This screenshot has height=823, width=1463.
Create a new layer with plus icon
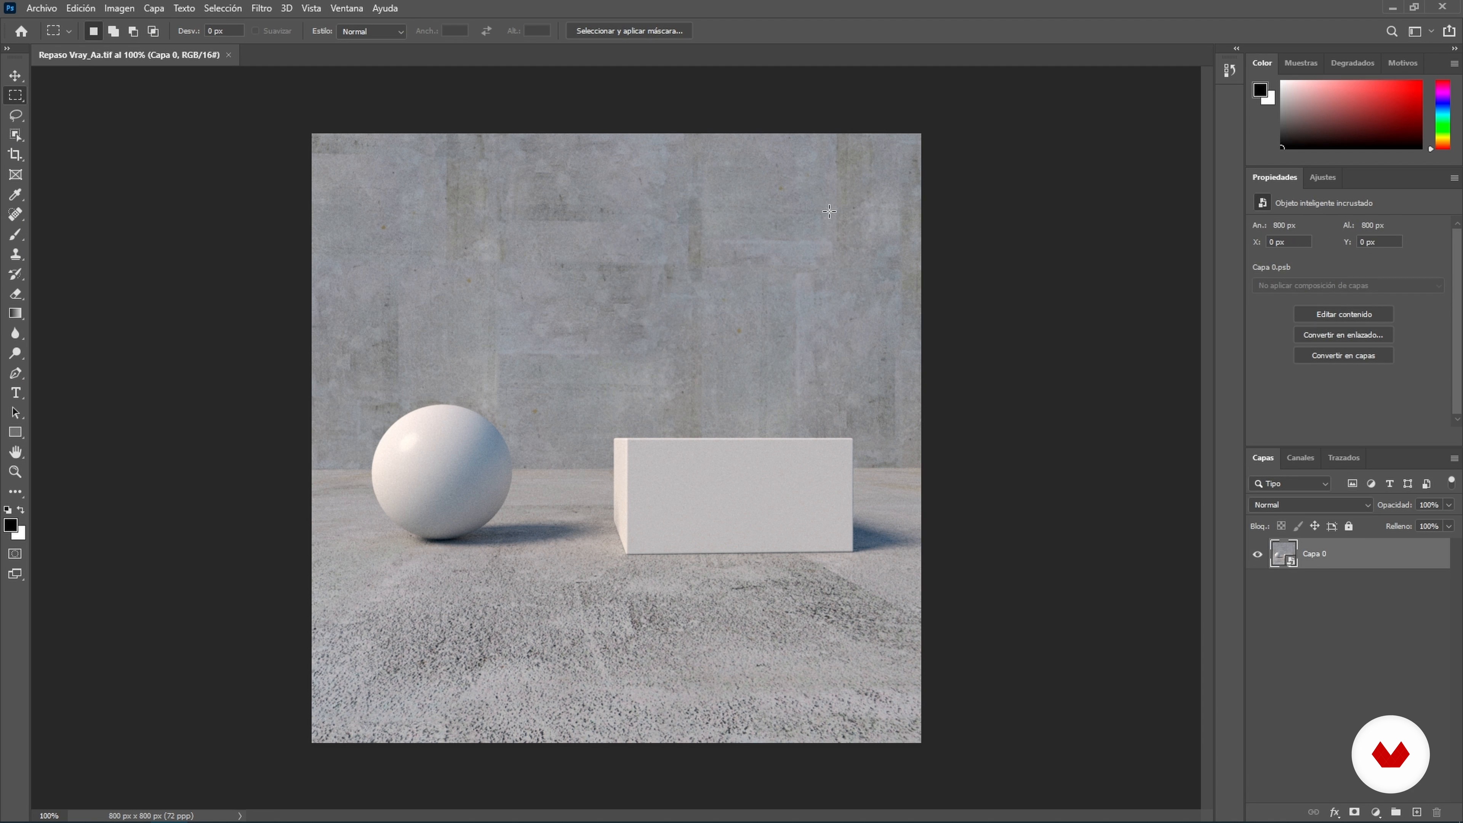click(1417, 812)
